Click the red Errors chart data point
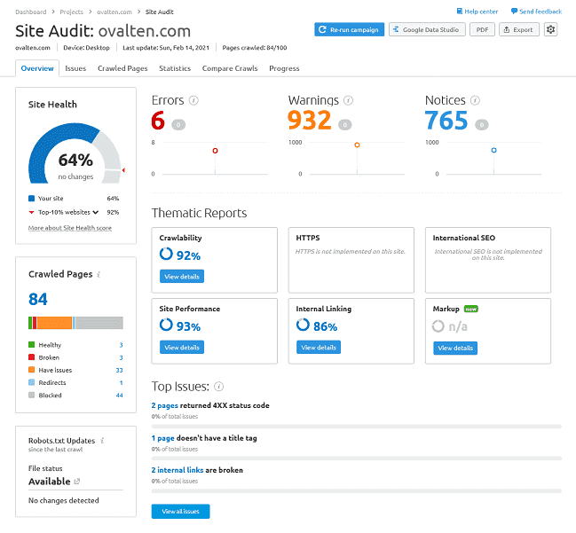Image resolution: width=576 pixels, height=533 pixels. pos(215,151)
